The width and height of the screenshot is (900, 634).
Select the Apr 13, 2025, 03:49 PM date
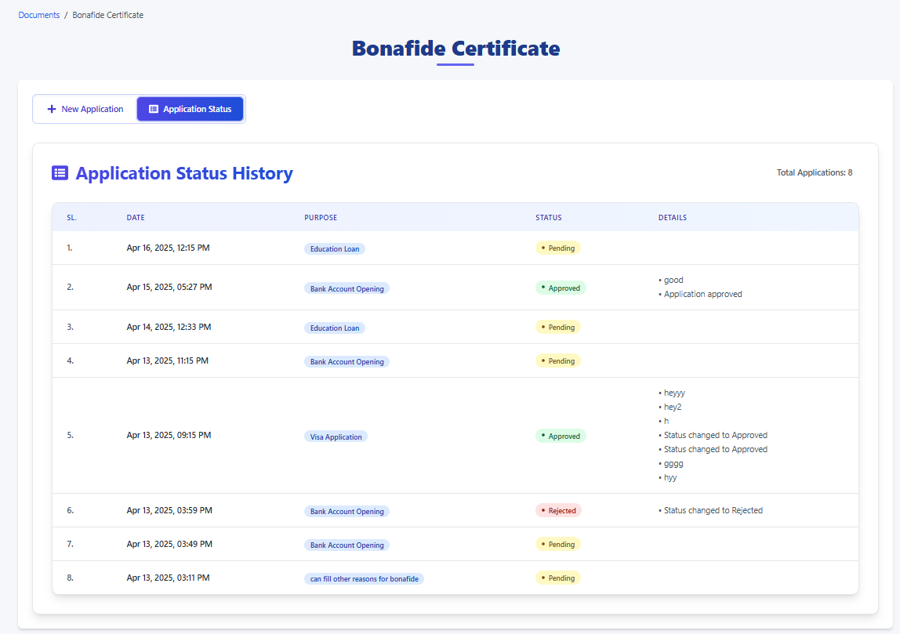169,544
